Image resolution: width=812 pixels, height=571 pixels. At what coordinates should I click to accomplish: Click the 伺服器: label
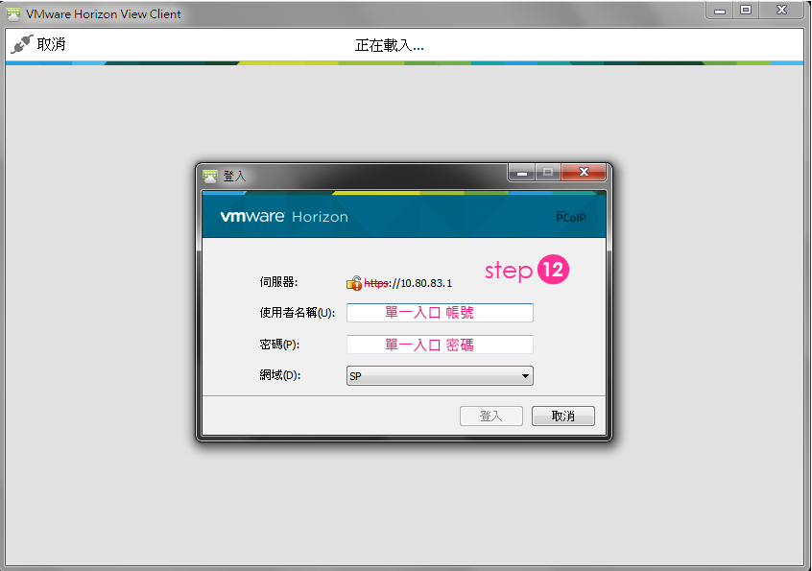(x=278, y=282)
